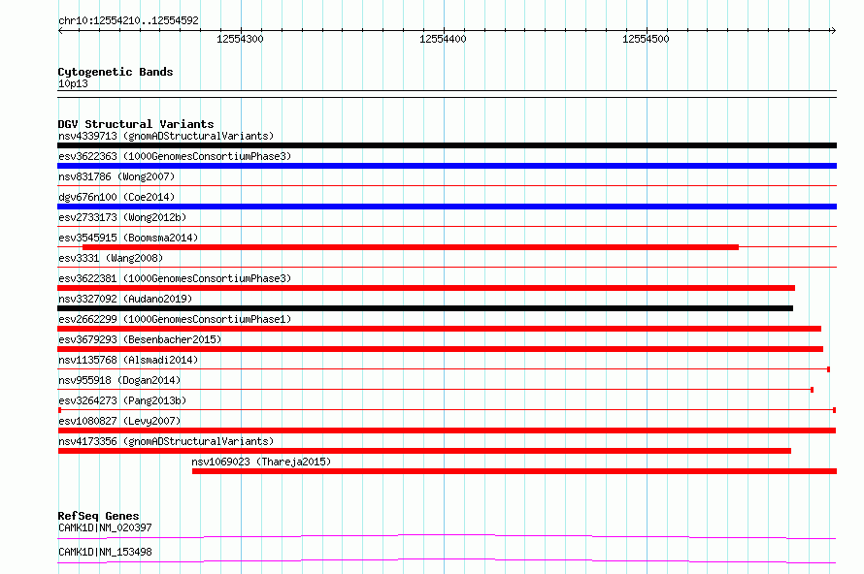The image size is (864, 574).
Task: Select the black nsv4339713 variant bar
Action: coord(447,145)
